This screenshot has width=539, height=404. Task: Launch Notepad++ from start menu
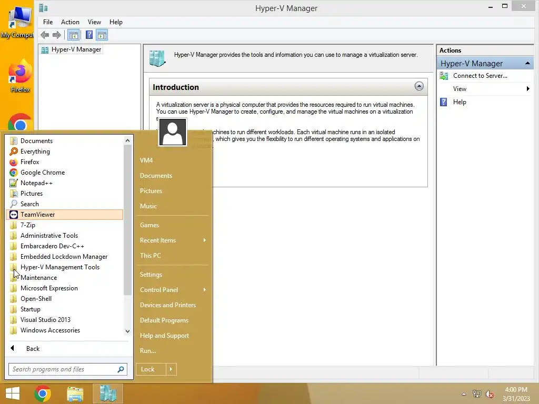[65, 183]
